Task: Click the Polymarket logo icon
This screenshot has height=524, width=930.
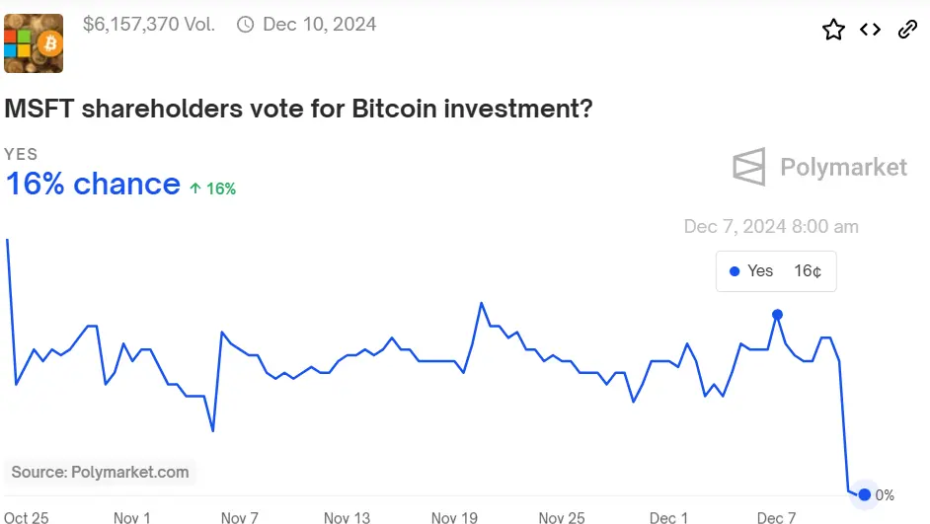Action: click(749, 167)
